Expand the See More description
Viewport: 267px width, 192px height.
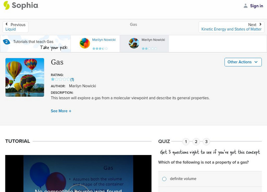[x=61, y=111]
